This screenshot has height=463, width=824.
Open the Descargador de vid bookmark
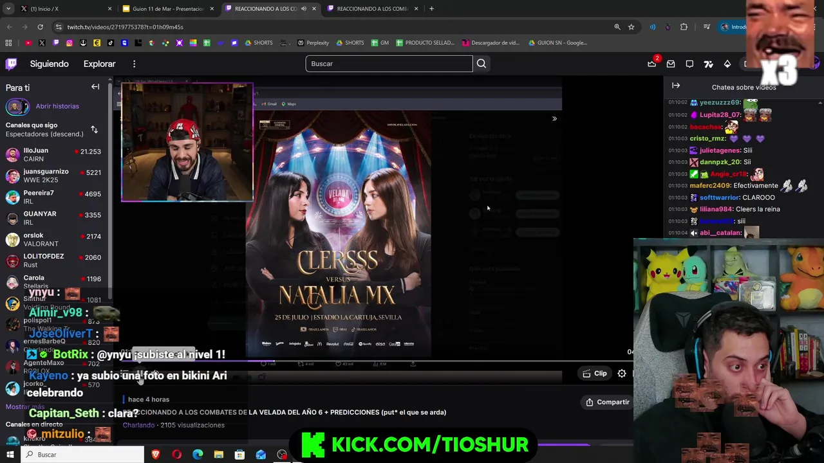491,43
